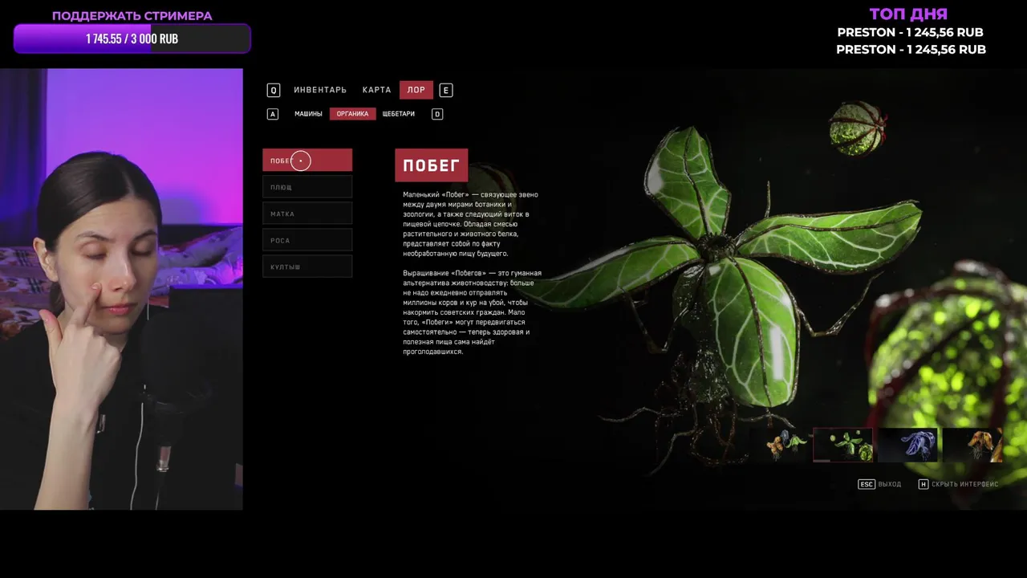
Task: Click the E key icon for next tab
Action: [x=446, y=91]
